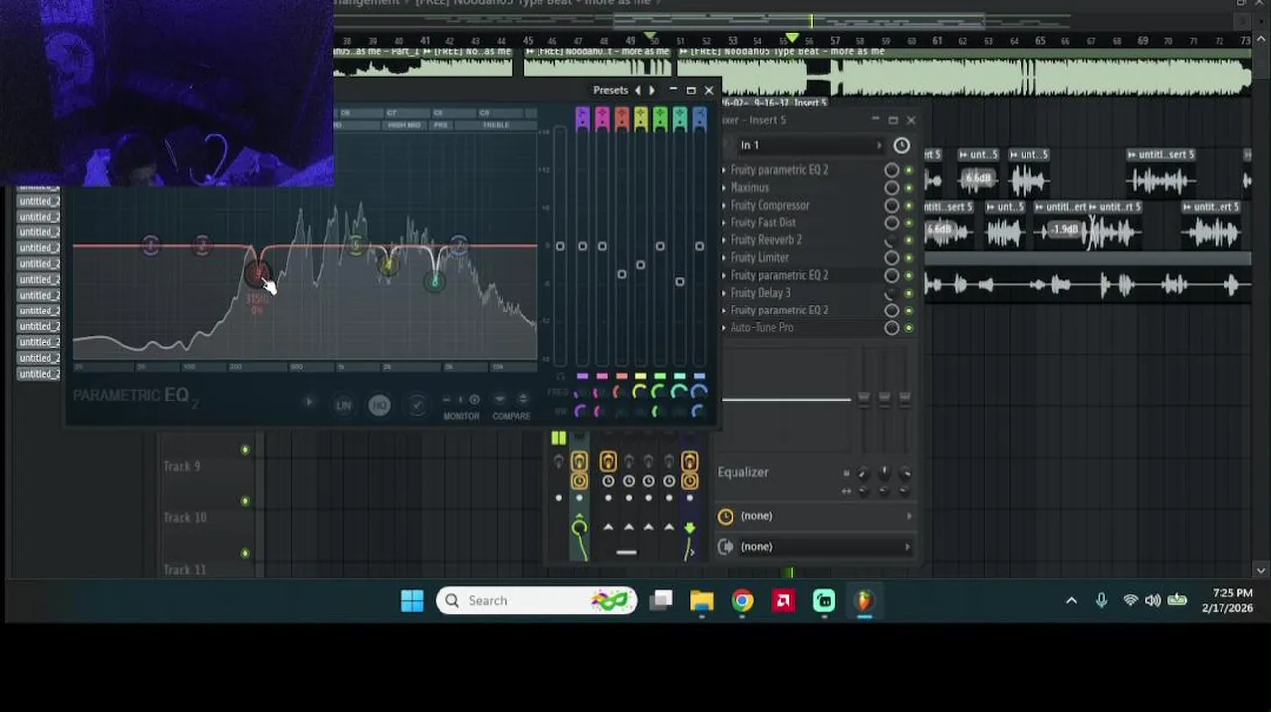
Task: Click the checkmark options button in EQ
Action: click(416, 404)
